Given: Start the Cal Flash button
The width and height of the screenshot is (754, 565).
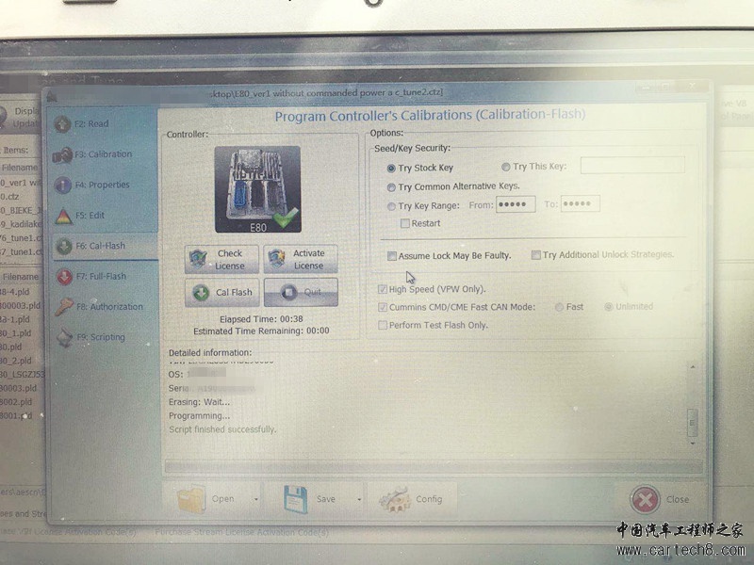Looking at the screenshot, I should tap(222, 292).
